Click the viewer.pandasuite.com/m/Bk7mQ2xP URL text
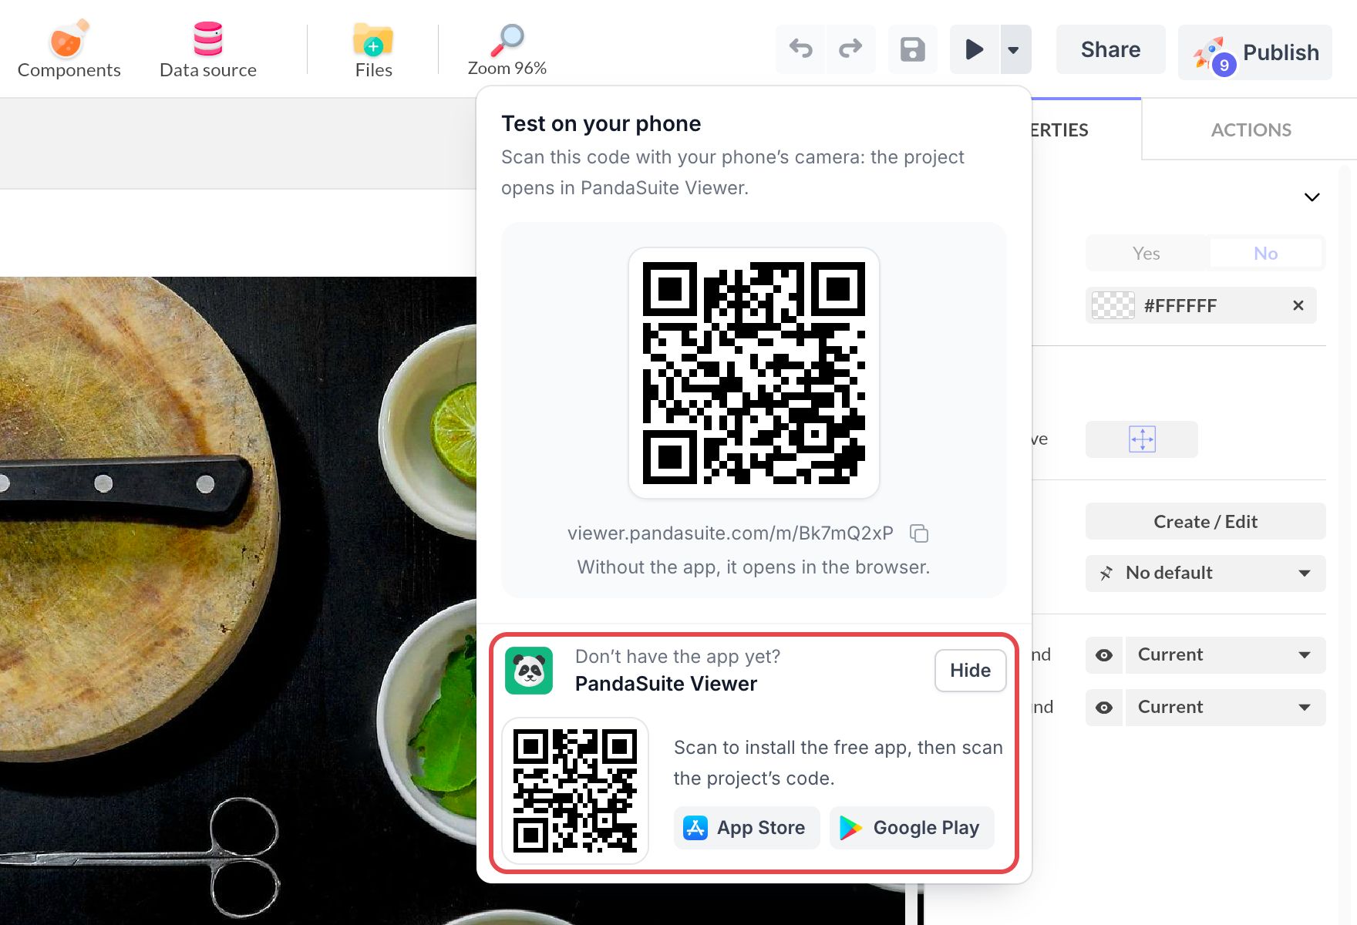 click(730, 533)
